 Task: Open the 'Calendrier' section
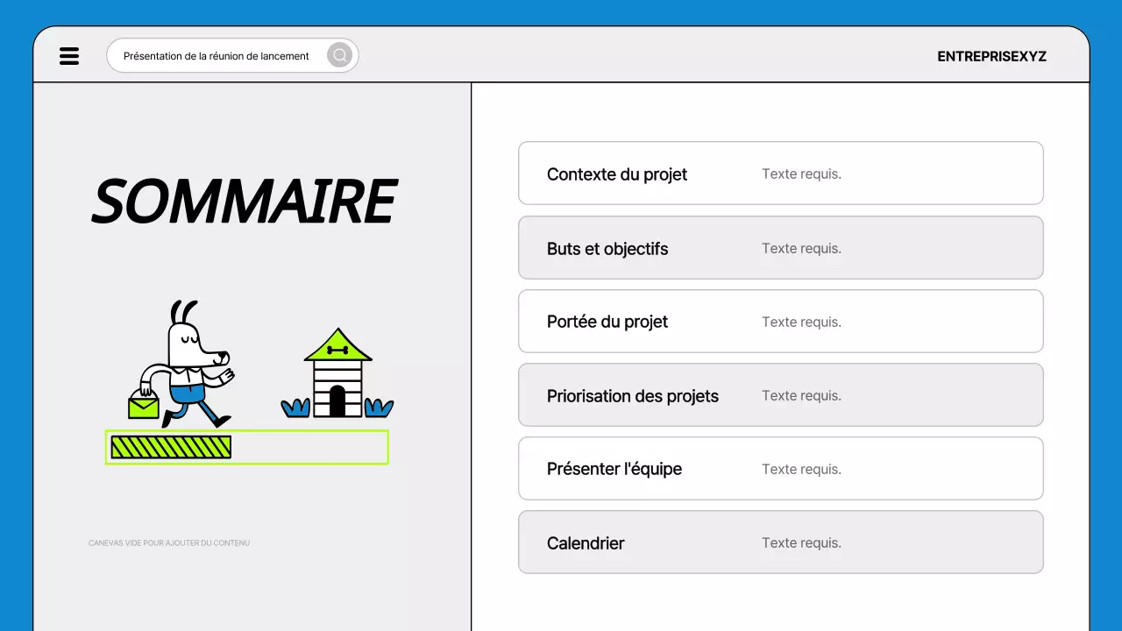(x=586, y=542)
